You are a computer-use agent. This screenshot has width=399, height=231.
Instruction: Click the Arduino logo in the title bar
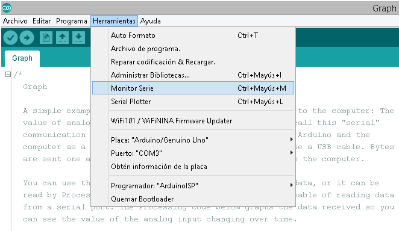(7, 8)
